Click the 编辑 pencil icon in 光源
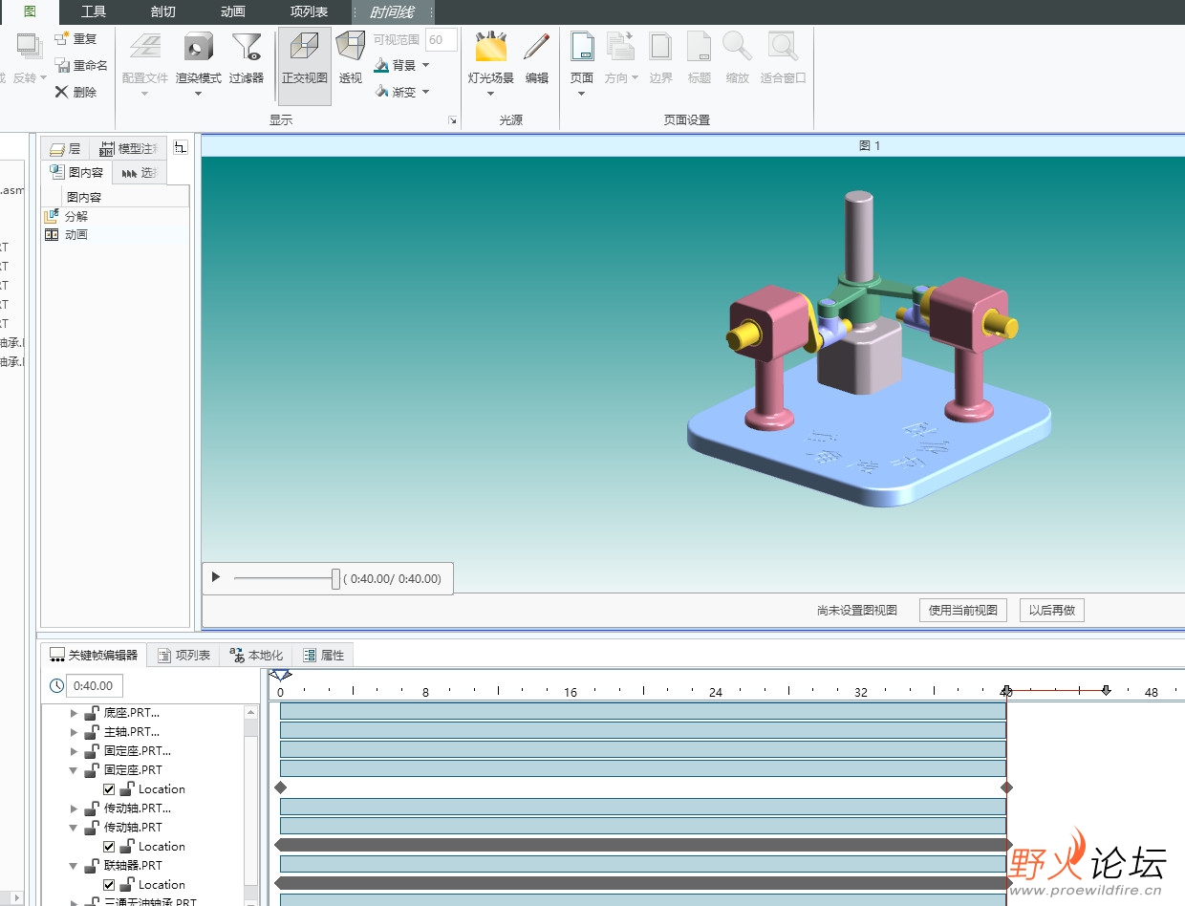This screenshot has width=1185, height=906. [537, 47]
